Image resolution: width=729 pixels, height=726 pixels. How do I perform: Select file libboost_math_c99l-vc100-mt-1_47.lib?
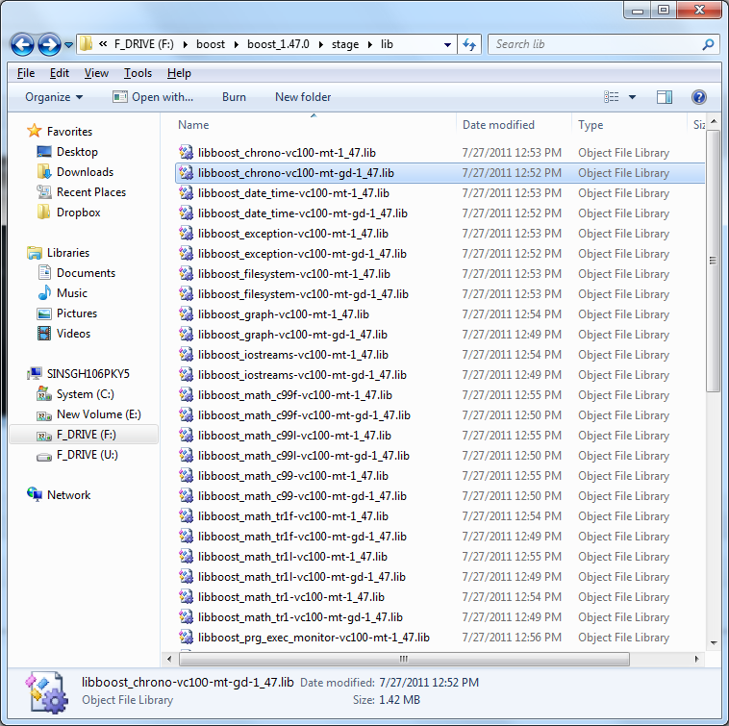(x=294, y=436)
